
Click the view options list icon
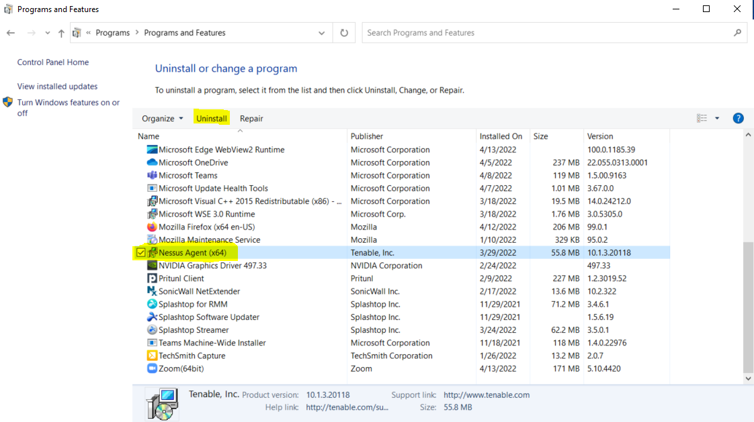(702, 118)
